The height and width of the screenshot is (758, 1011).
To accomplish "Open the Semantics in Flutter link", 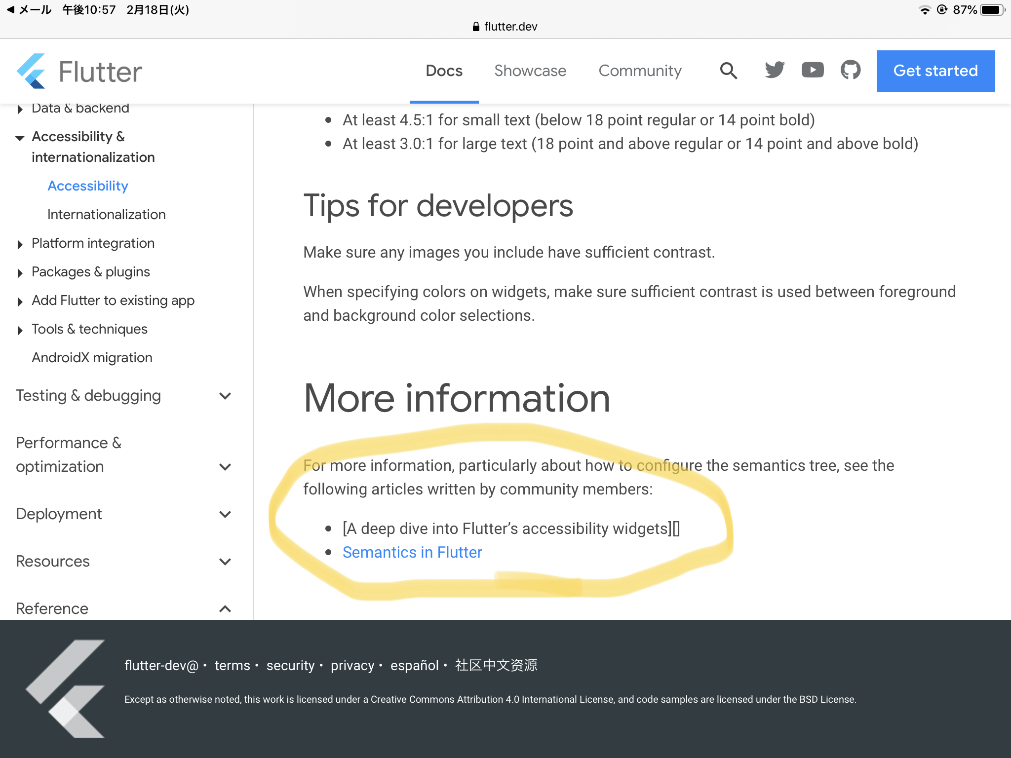I will coord(412,552).
